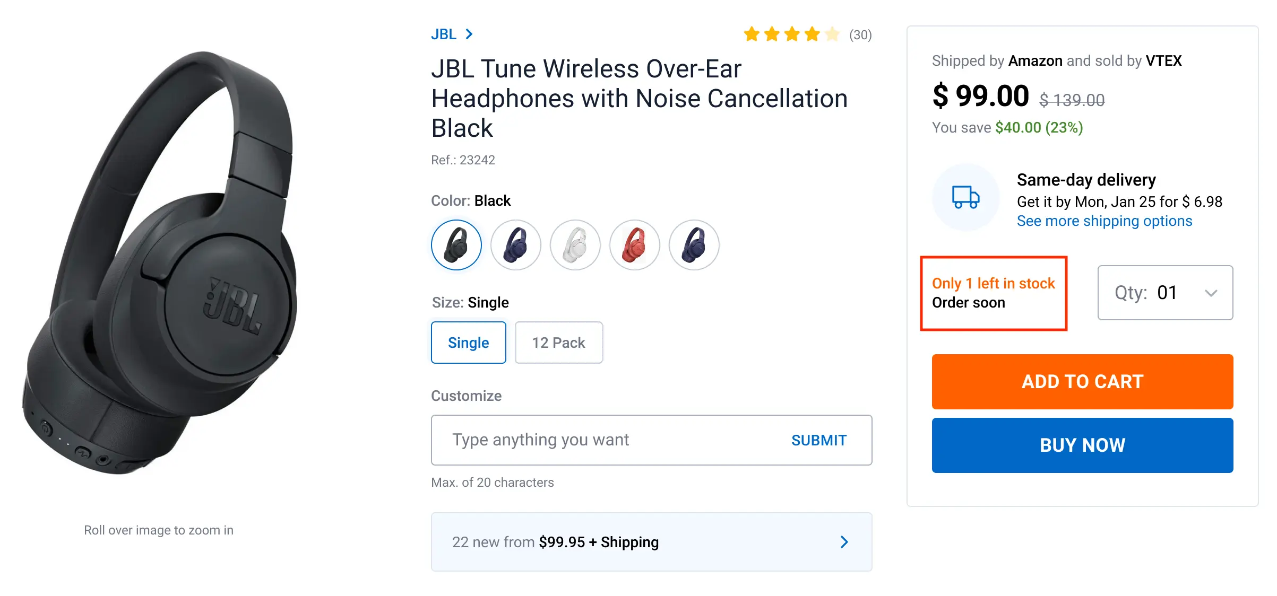This screenshot has height=596, width=1277.
Task: Choose the 12 Pack size option
Action: pos(558,343)
